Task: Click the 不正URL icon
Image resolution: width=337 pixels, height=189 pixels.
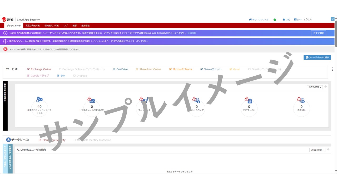Action: [x=301, y=99]
